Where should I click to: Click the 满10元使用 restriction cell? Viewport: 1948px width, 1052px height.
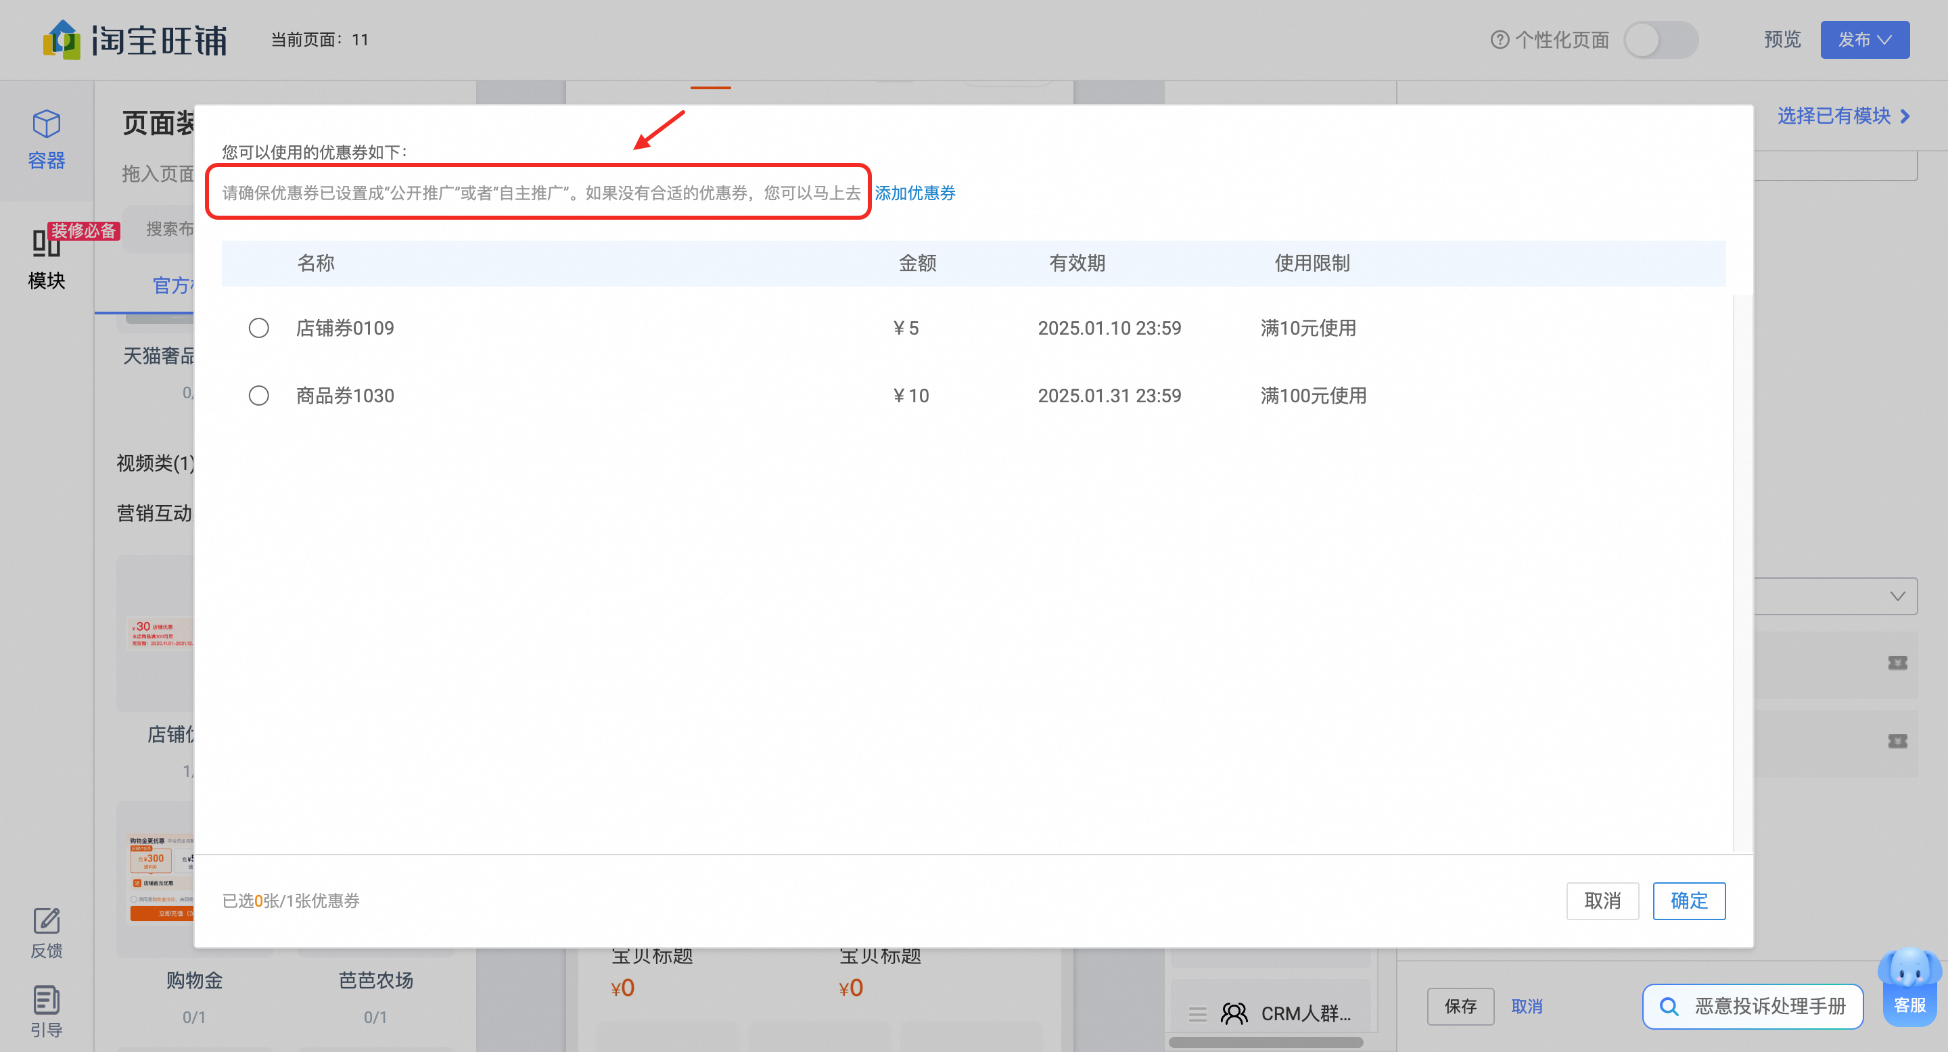(1308, 328)
